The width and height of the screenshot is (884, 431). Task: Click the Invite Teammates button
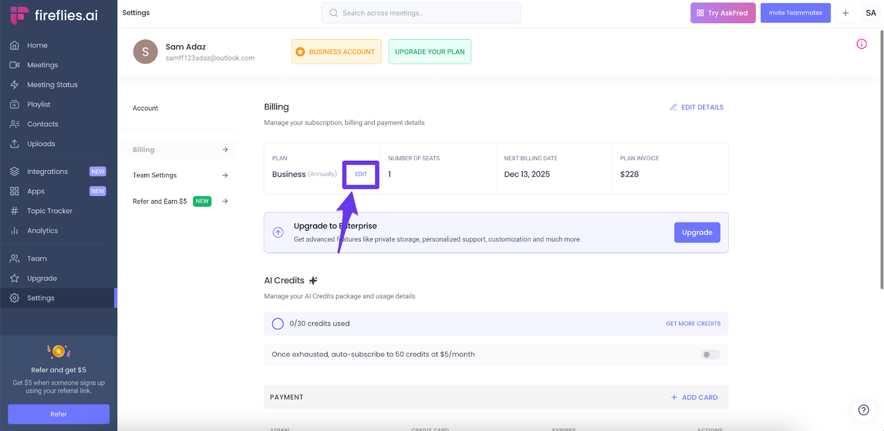(795, 13)
